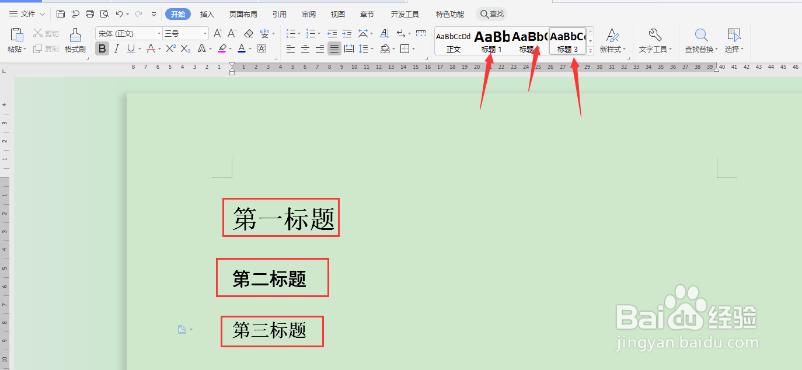Click the character border icon
802x370 pixels.
click(261, 48)
